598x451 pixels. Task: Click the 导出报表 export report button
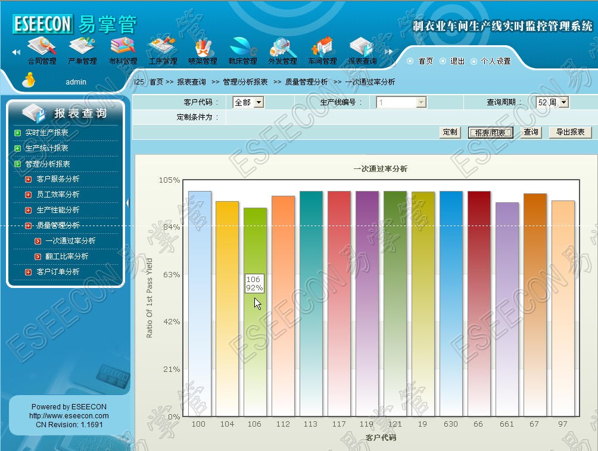point(570,132)
